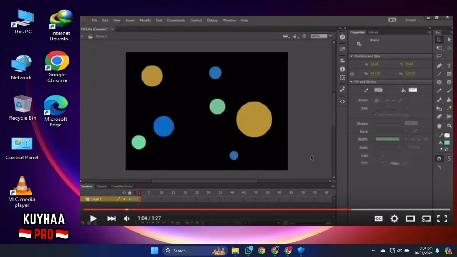The image size is (457, 257).
Task: Choose the Zoom magnifier tool
Action: pyautogui.click(x=449, y=126)
